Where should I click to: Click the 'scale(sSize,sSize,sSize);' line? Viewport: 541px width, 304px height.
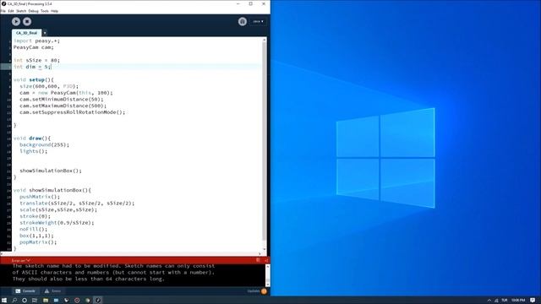point(58,209)
